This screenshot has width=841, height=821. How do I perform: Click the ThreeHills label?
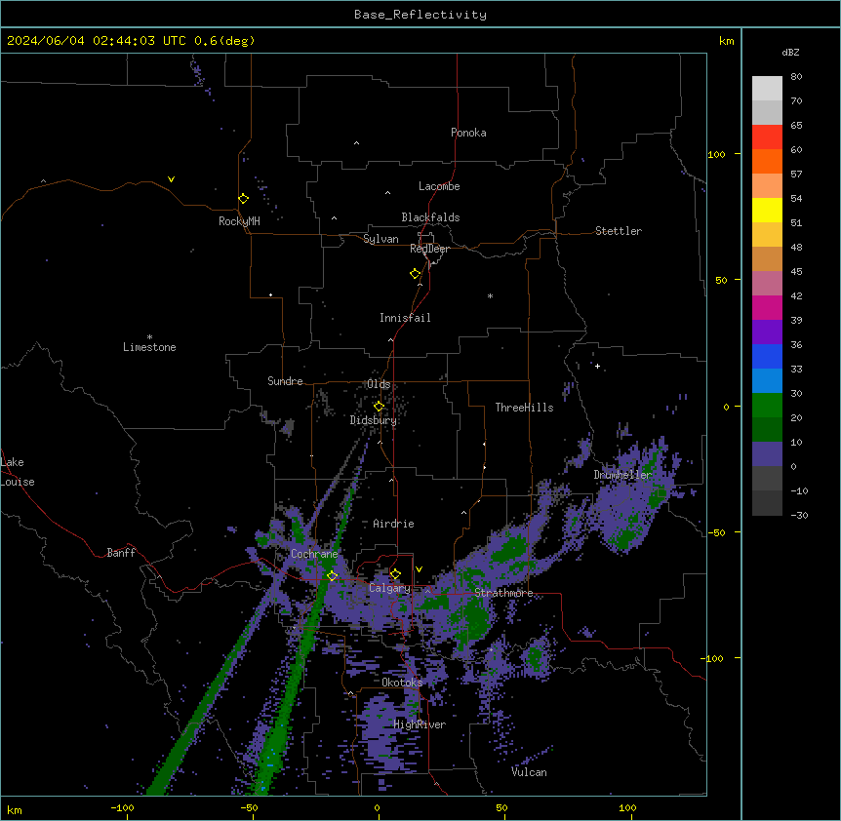(x=524, y=408)
